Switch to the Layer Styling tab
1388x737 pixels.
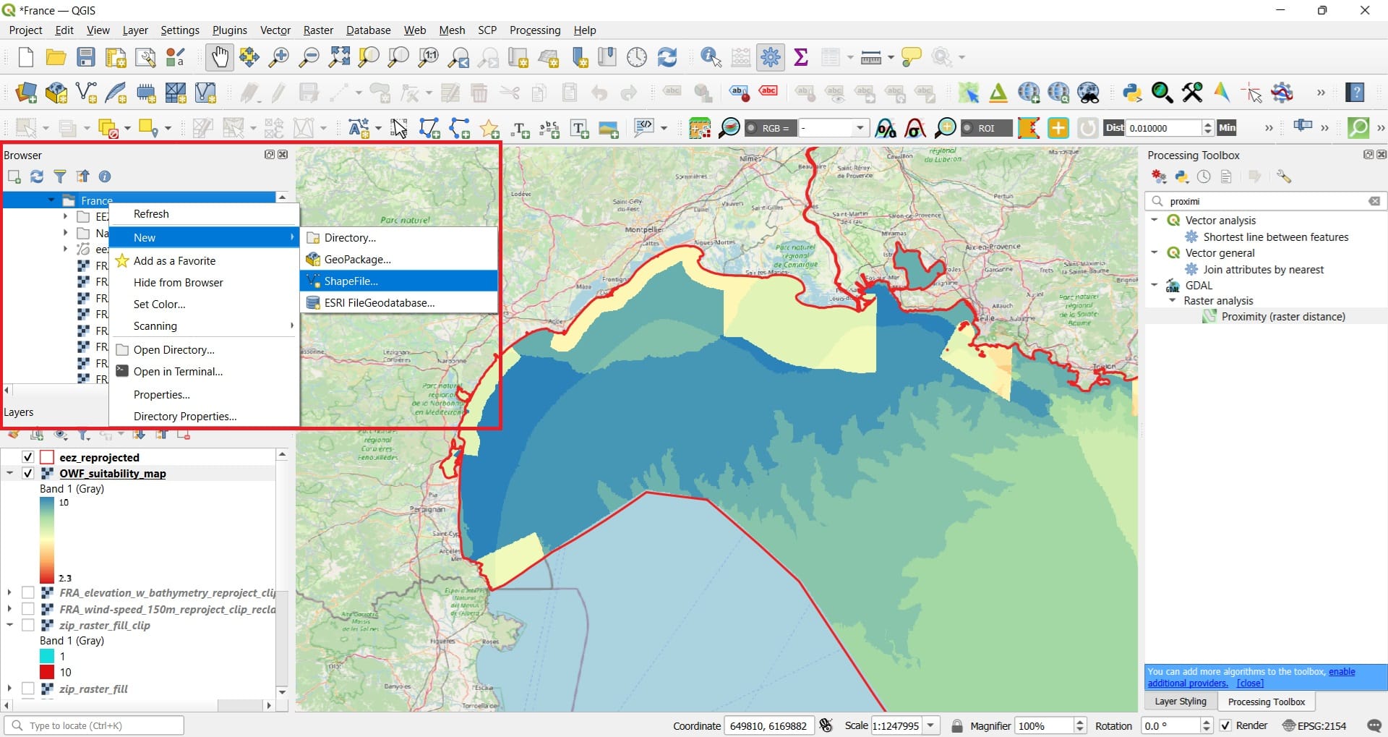pyautogui.click(x=1181, y=702)
